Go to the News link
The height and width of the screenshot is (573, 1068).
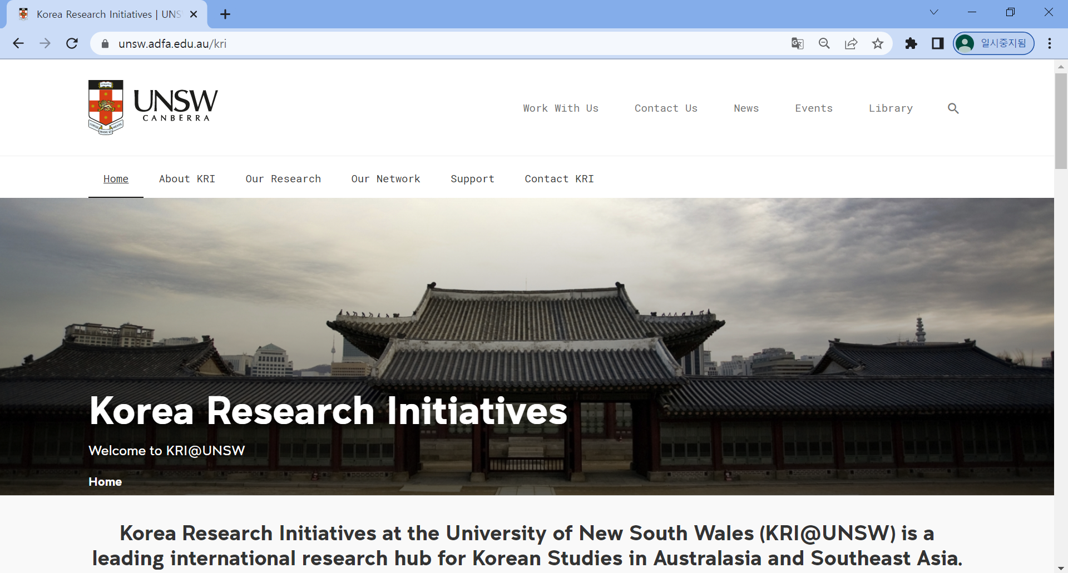click(x=746, y=108)
